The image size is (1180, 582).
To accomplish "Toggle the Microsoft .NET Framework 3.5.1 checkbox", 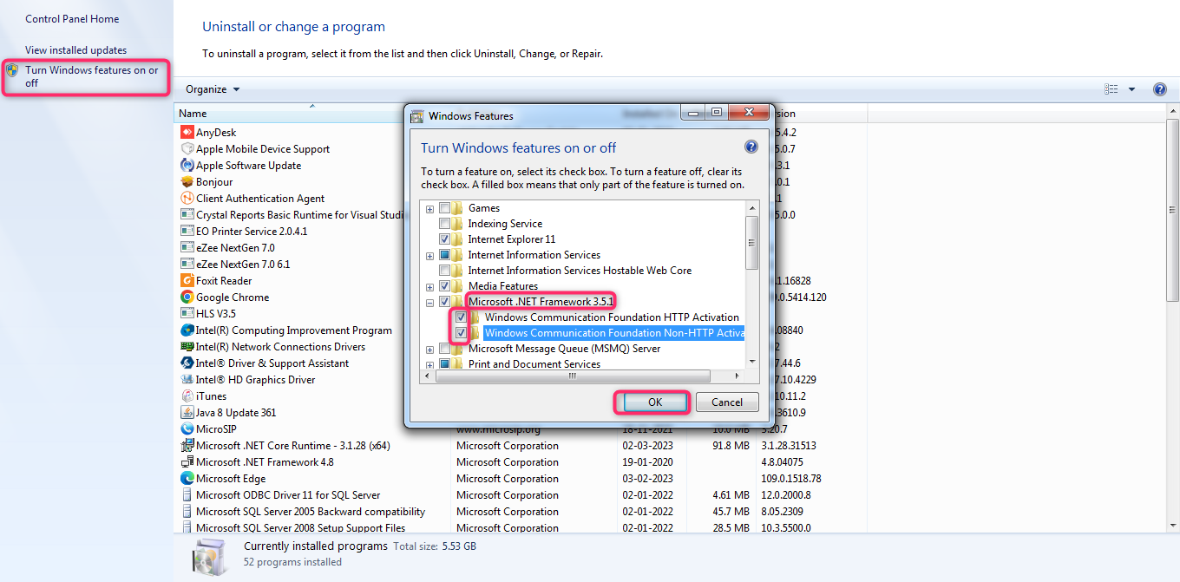I will coord(444,302).
